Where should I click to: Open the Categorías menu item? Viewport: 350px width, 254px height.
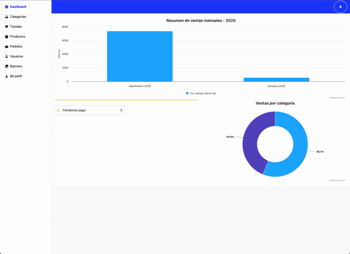(x=18, y=17)
